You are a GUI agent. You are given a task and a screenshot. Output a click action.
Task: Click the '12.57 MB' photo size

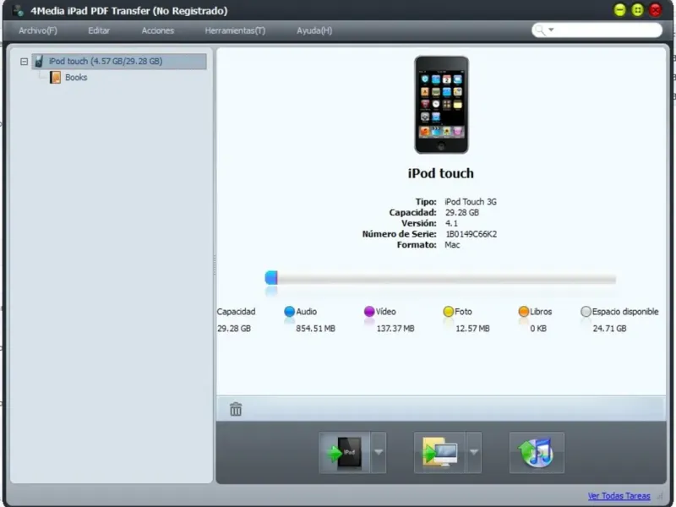click(x=472, y=329)
